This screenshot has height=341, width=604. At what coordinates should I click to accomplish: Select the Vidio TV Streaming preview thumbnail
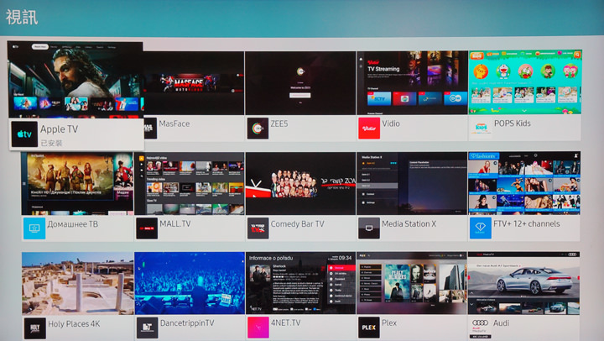pyautogui.click(x=411, y=82)
